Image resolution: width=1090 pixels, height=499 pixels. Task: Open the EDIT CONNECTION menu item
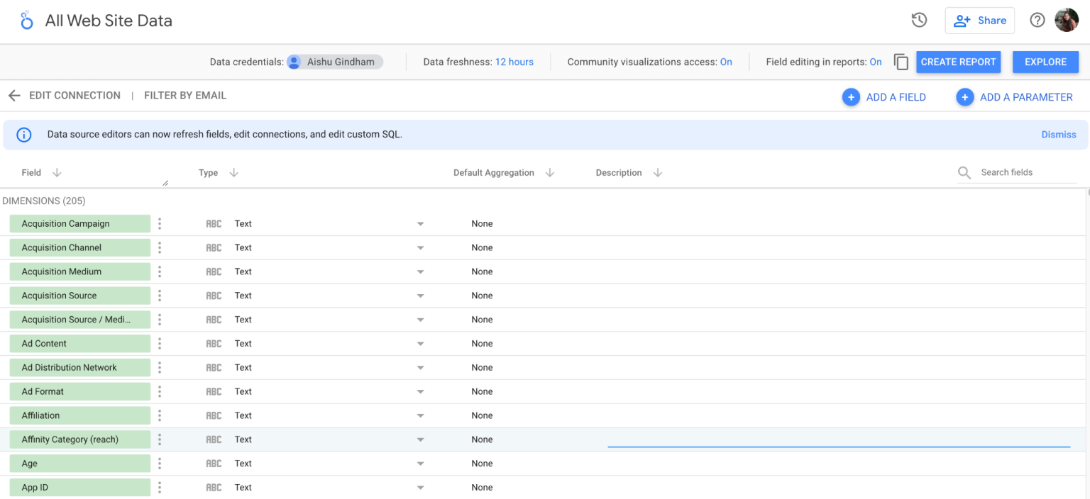tap(75, 95)
